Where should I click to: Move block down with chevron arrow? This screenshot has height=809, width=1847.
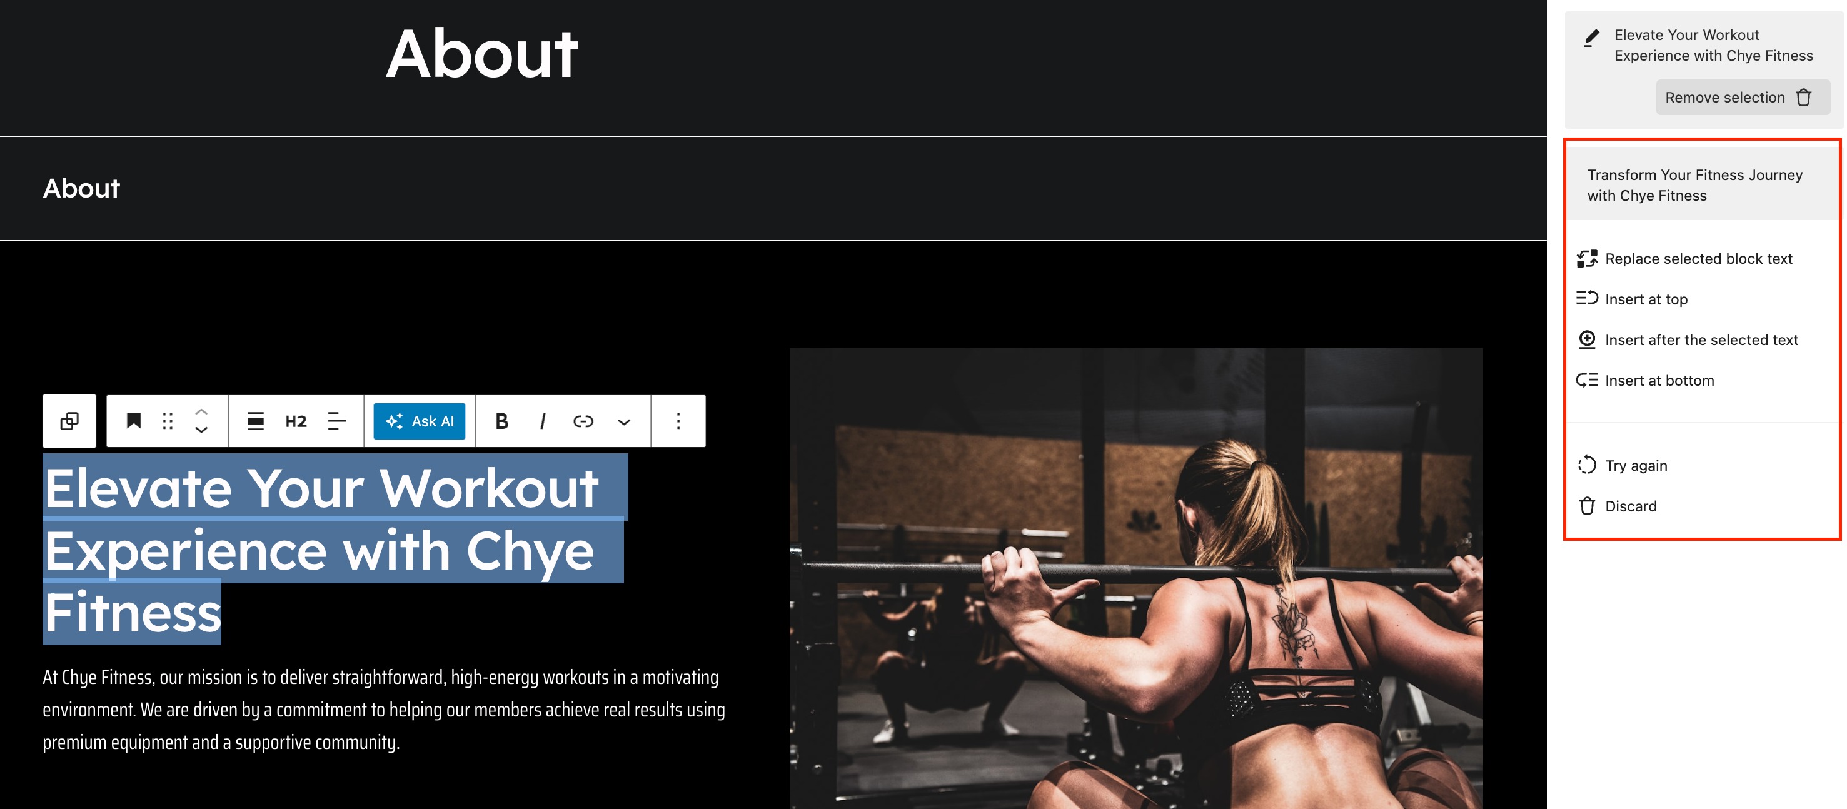[201, 430]
